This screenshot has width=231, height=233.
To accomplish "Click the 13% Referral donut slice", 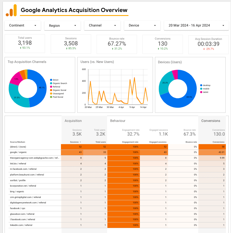I will point(16,79).
